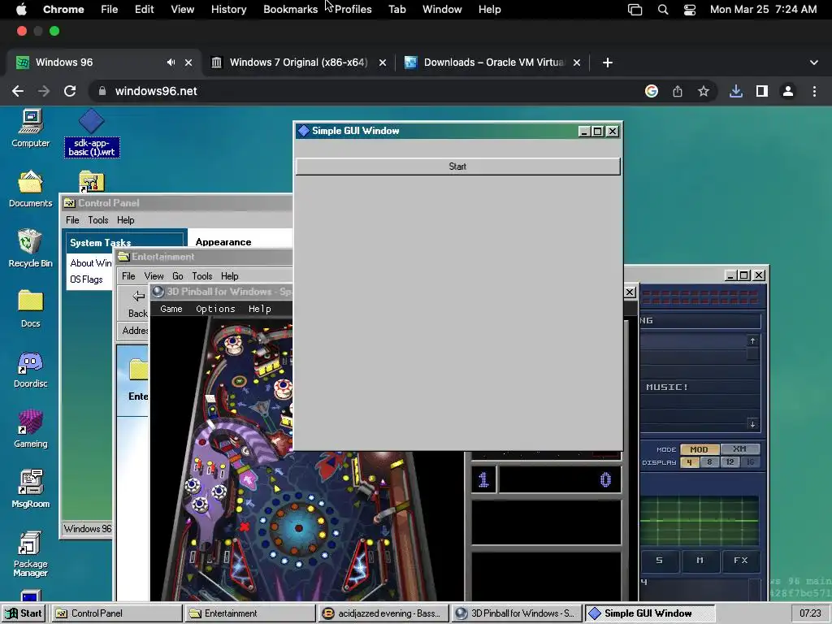Open the Docs folder on desktop
Screen dimensions: 832x624
click(x=30, y=310)
